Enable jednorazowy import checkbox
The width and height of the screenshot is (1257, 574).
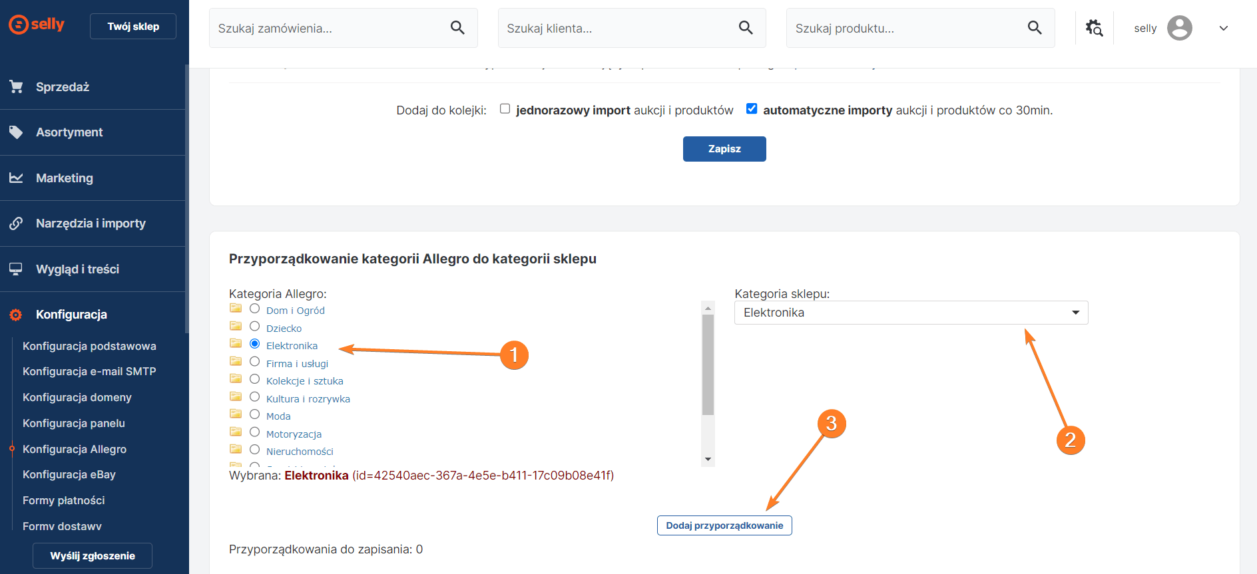tap(505, 109)
